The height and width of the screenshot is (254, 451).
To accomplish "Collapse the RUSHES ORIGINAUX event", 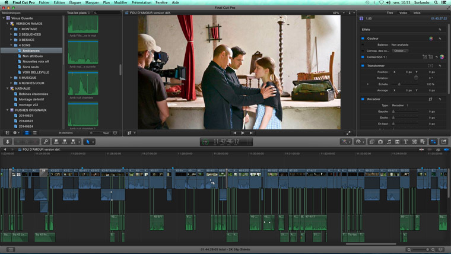I will coord(8,110).
